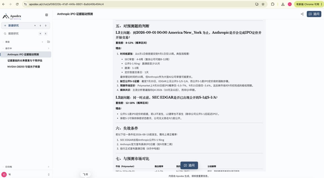Click the top-right 追问 button

pos(314,14)
